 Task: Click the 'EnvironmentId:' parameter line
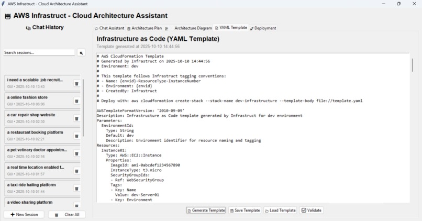click(x=117, y=126)
